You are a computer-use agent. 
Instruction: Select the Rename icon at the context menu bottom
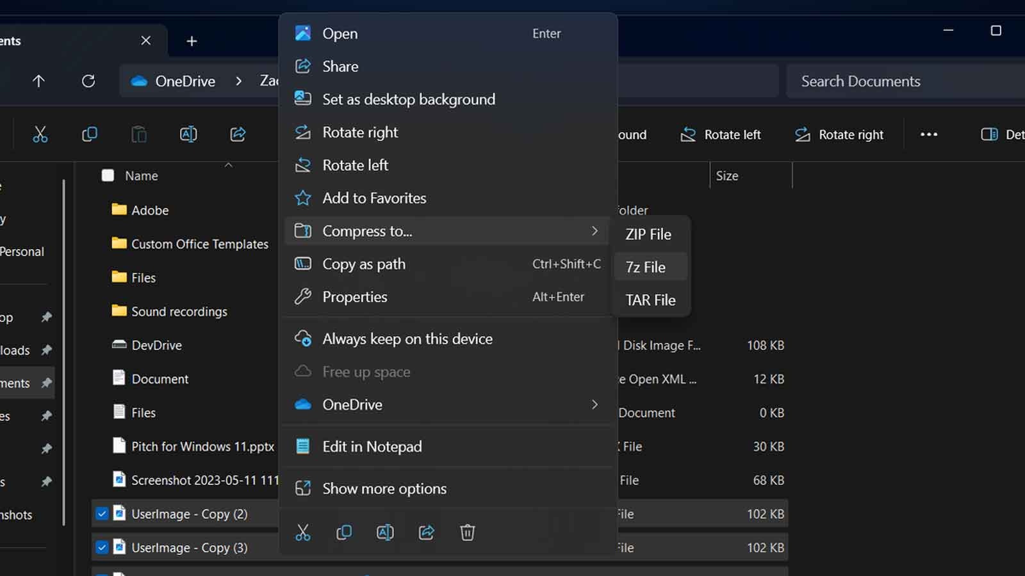click(x=385, y=532)
